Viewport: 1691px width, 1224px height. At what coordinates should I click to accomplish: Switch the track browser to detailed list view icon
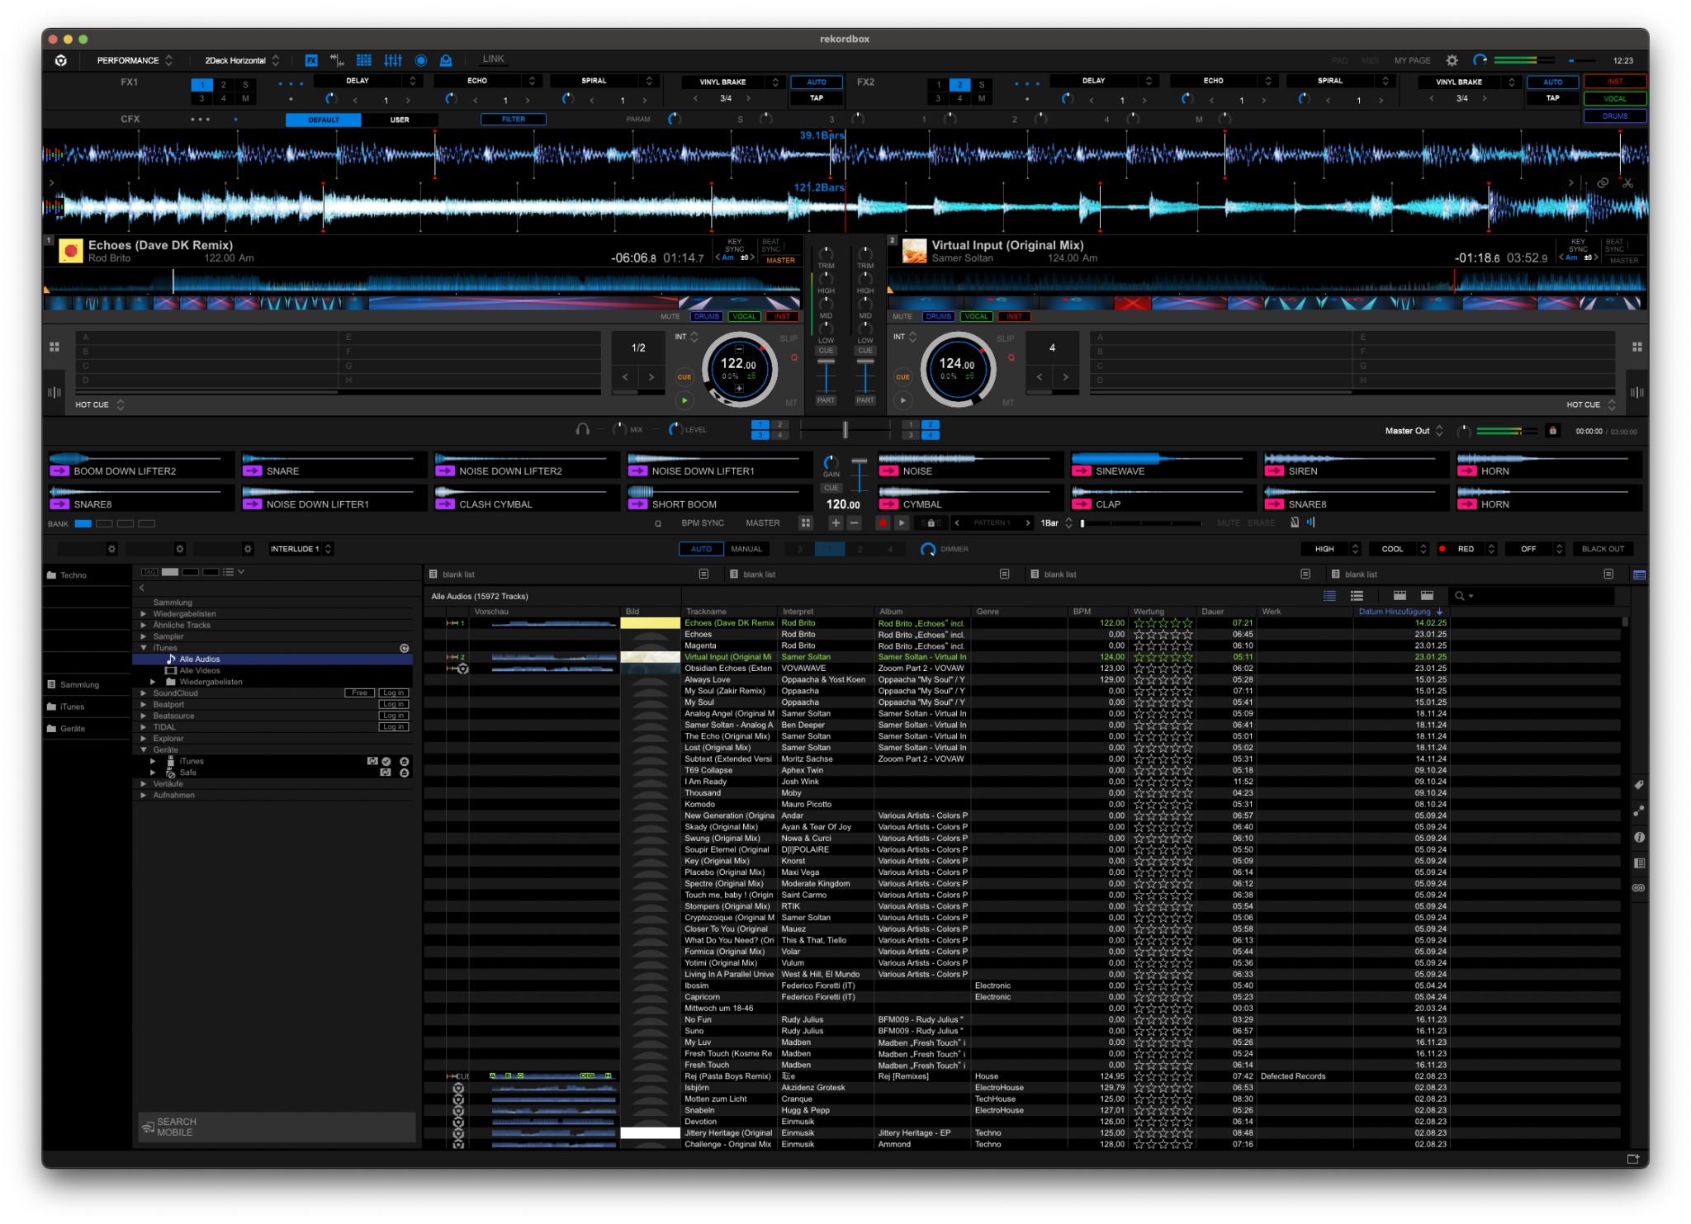[x=1356, y=595]
